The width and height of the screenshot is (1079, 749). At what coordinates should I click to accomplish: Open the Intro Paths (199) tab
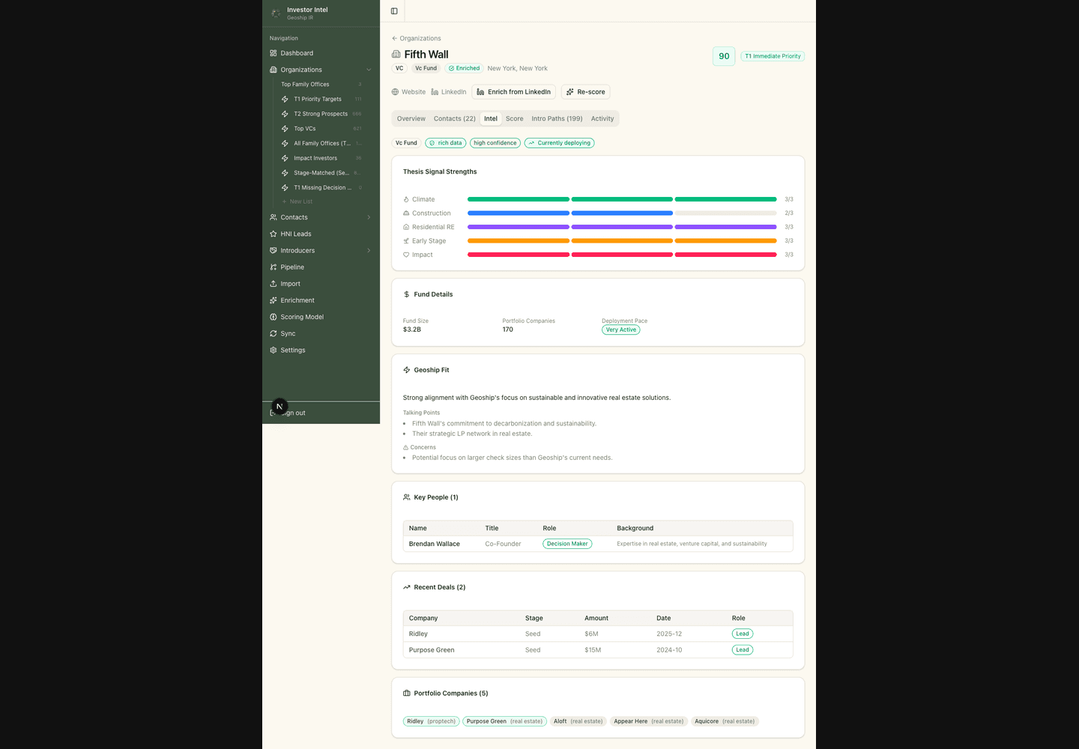pyautogui.click(x=557, y=118)
